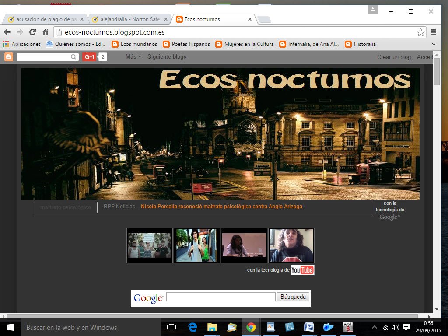Click the Chrome reload page icon
The width and height of the screenshot is (448, 336).
click(32, 32)
